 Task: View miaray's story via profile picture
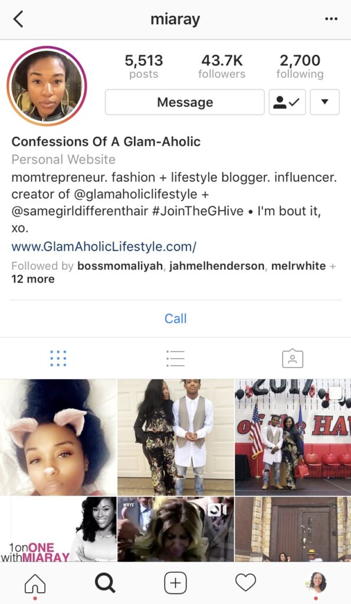pos(47,86)
